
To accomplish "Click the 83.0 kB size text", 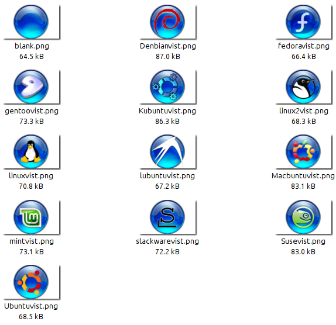I will (303, 251).
